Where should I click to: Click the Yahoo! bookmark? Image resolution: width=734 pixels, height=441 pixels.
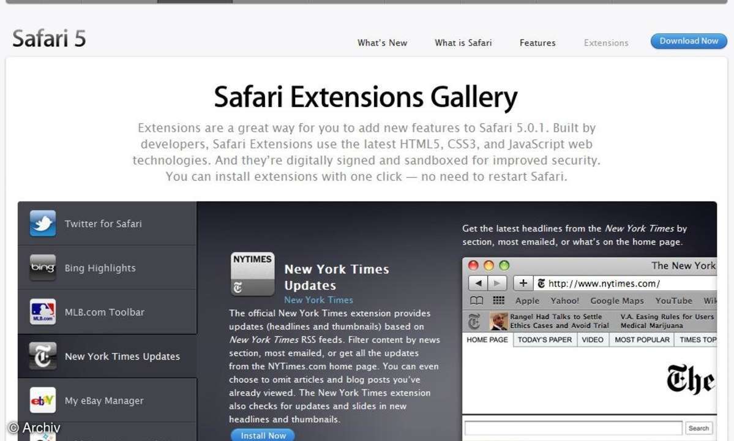(x=564, y=301)
